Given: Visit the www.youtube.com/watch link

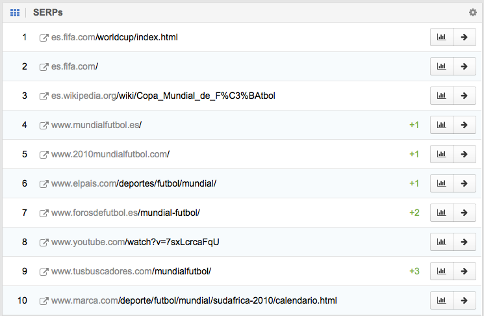Looking at the screenshot, I should (x=135, y=242).
